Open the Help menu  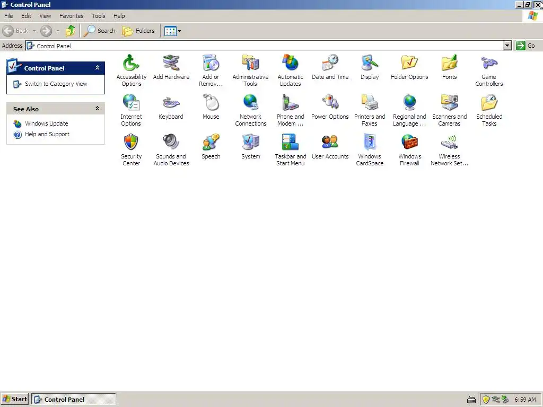click(x=119, y=16)
